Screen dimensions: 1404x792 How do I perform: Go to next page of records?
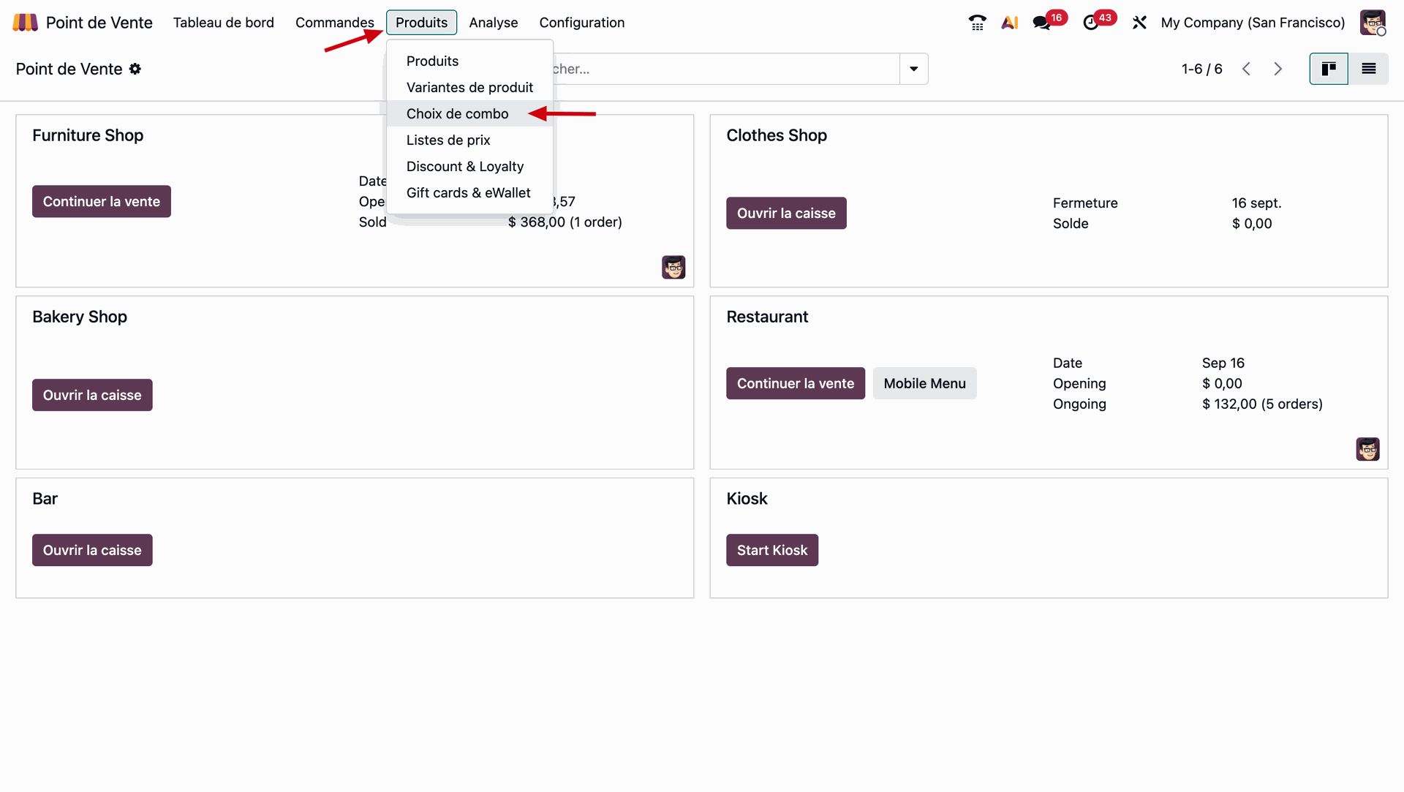pyautogui.click(x=1278, y=69)
